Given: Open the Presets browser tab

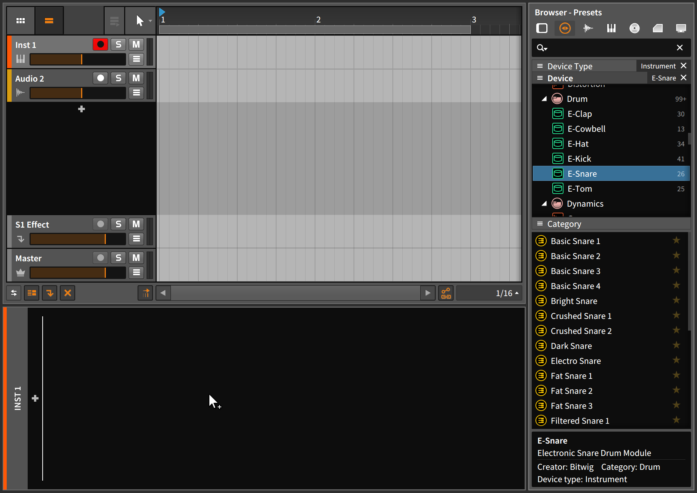Looking at the screenshot, I should [565, 28].
